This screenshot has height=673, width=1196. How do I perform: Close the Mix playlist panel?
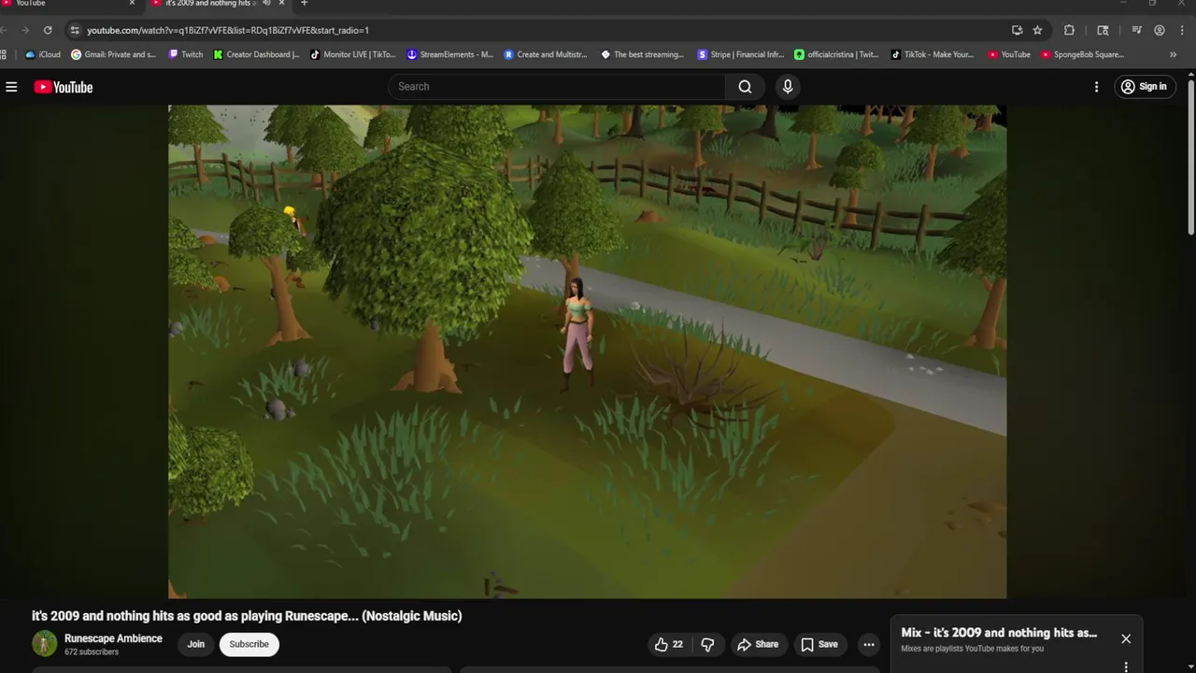point(1126,638)
